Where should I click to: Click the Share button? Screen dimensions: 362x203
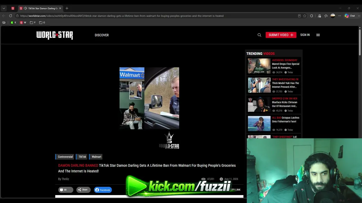point(83,190)
